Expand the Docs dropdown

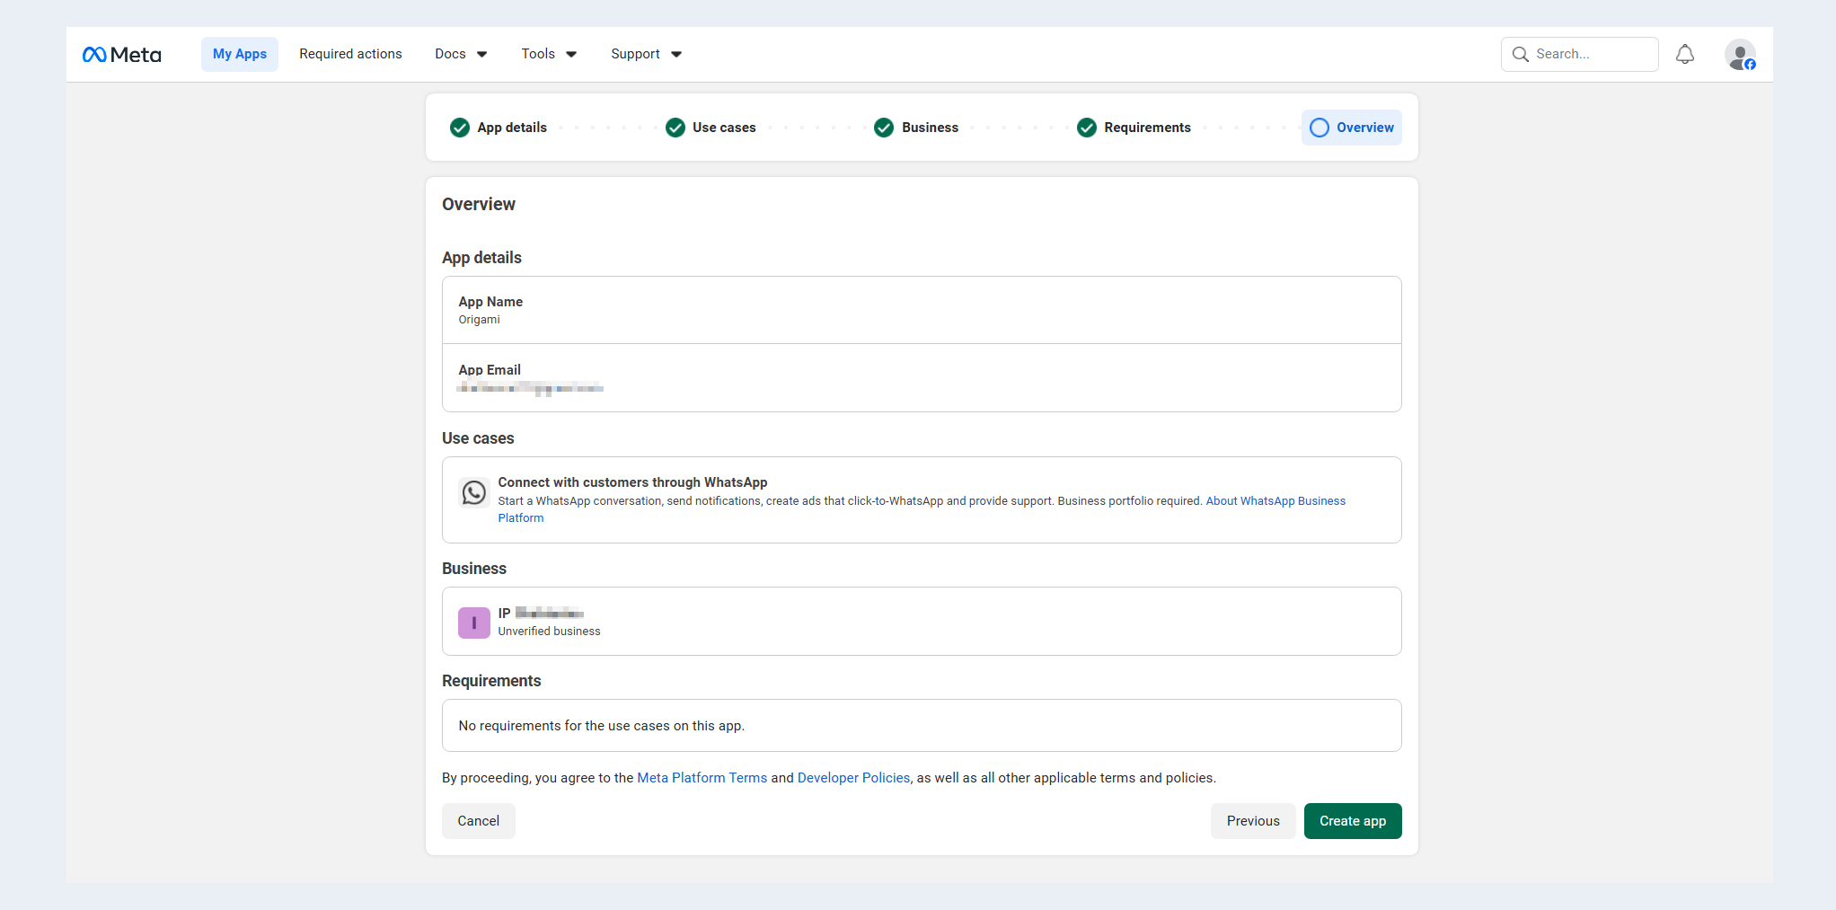tap(461, 54)
